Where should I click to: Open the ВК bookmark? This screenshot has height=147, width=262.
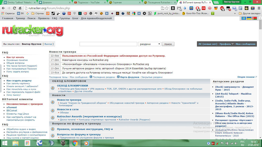(20, 13)
